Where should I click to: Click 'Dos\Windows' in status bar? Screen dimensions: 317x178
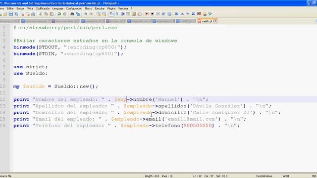point(264,176)
